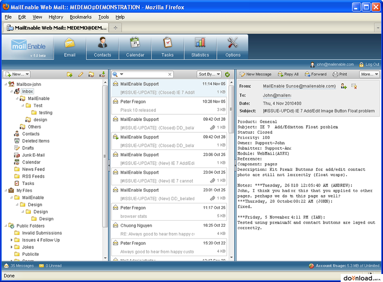Click the john@mailenable.com account link
Screen dimensions: 383x282
[x=335, y=64]
